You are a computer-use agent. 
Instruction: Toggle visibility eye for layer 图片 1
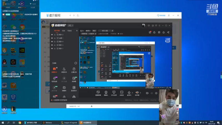52,48
